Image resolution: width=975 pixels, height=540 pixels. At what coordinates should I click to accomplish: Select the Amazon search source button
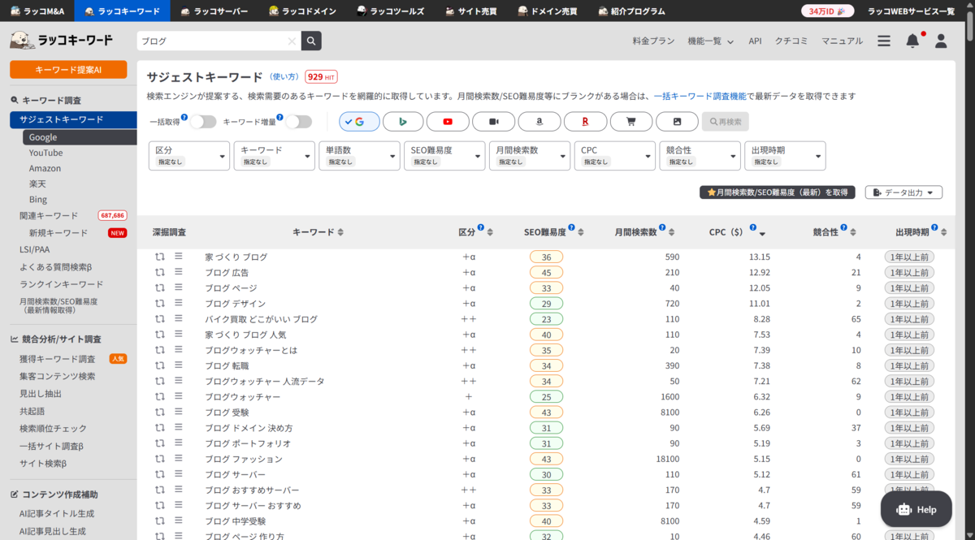pyautogui.click(x=539, y=122)
